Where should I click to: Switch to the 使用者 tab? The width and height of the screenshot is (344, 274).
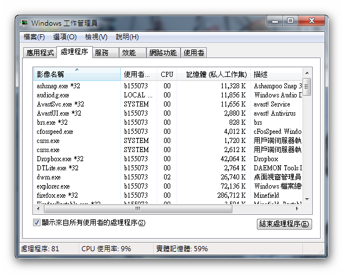[x=194, y=52]
